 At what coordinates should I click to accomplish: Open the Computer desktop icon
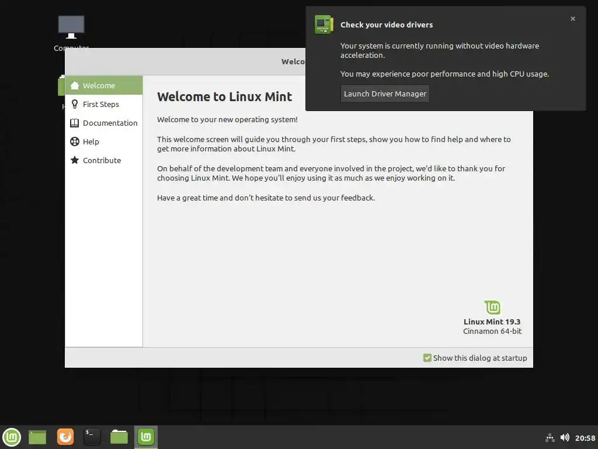[71, 32]
